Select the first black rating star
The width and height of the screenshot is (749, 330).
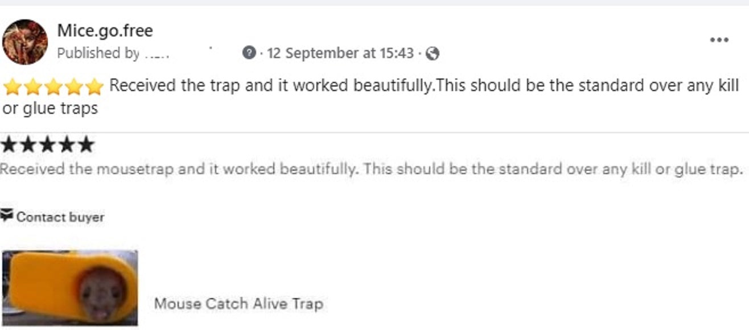[x=8, y=145]
